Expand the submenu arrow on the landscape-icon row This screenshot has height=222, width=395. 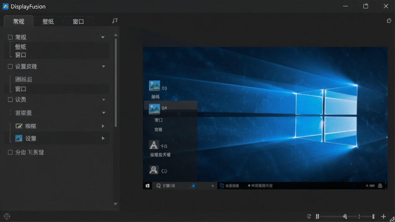point(103,138)
